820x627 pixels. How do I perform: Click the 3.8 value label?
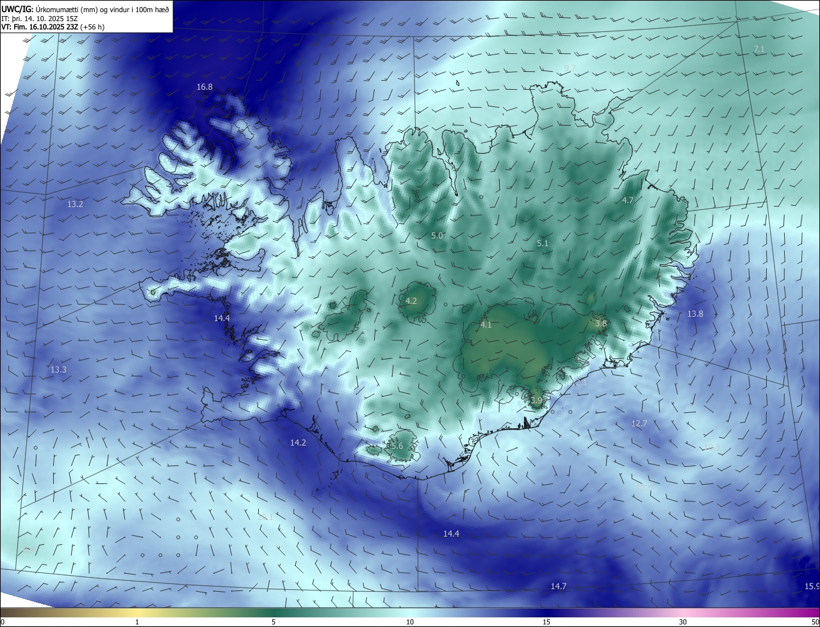pos(601,324)
